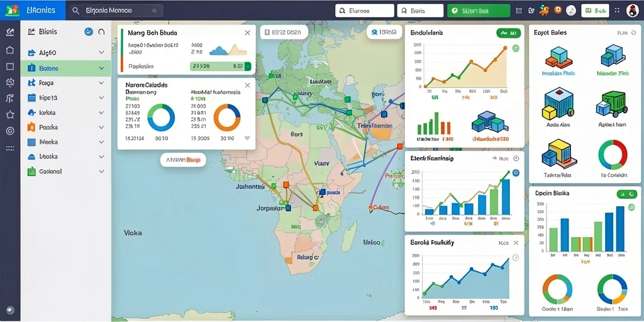
Task: Click the Biropolo Manooe search field
Action: click(x=116, y=11)
